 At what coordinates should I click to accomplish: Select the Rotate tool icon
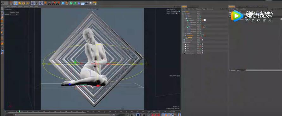point(24,3)
